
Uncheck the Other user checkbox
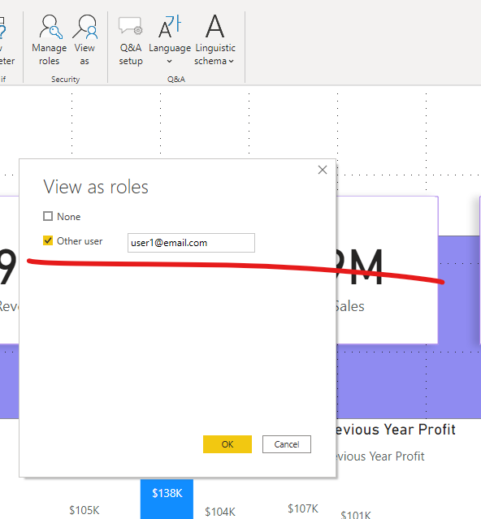pos(48,240)
